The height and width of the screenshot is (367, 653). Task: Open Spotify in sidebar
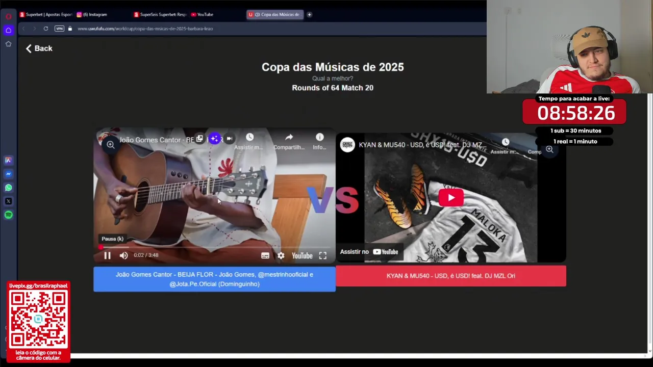tap(8, 215)
